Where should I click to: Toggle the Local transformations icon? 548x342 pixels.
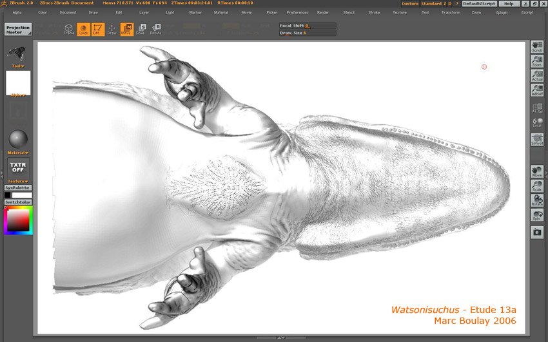pos(537,122)
